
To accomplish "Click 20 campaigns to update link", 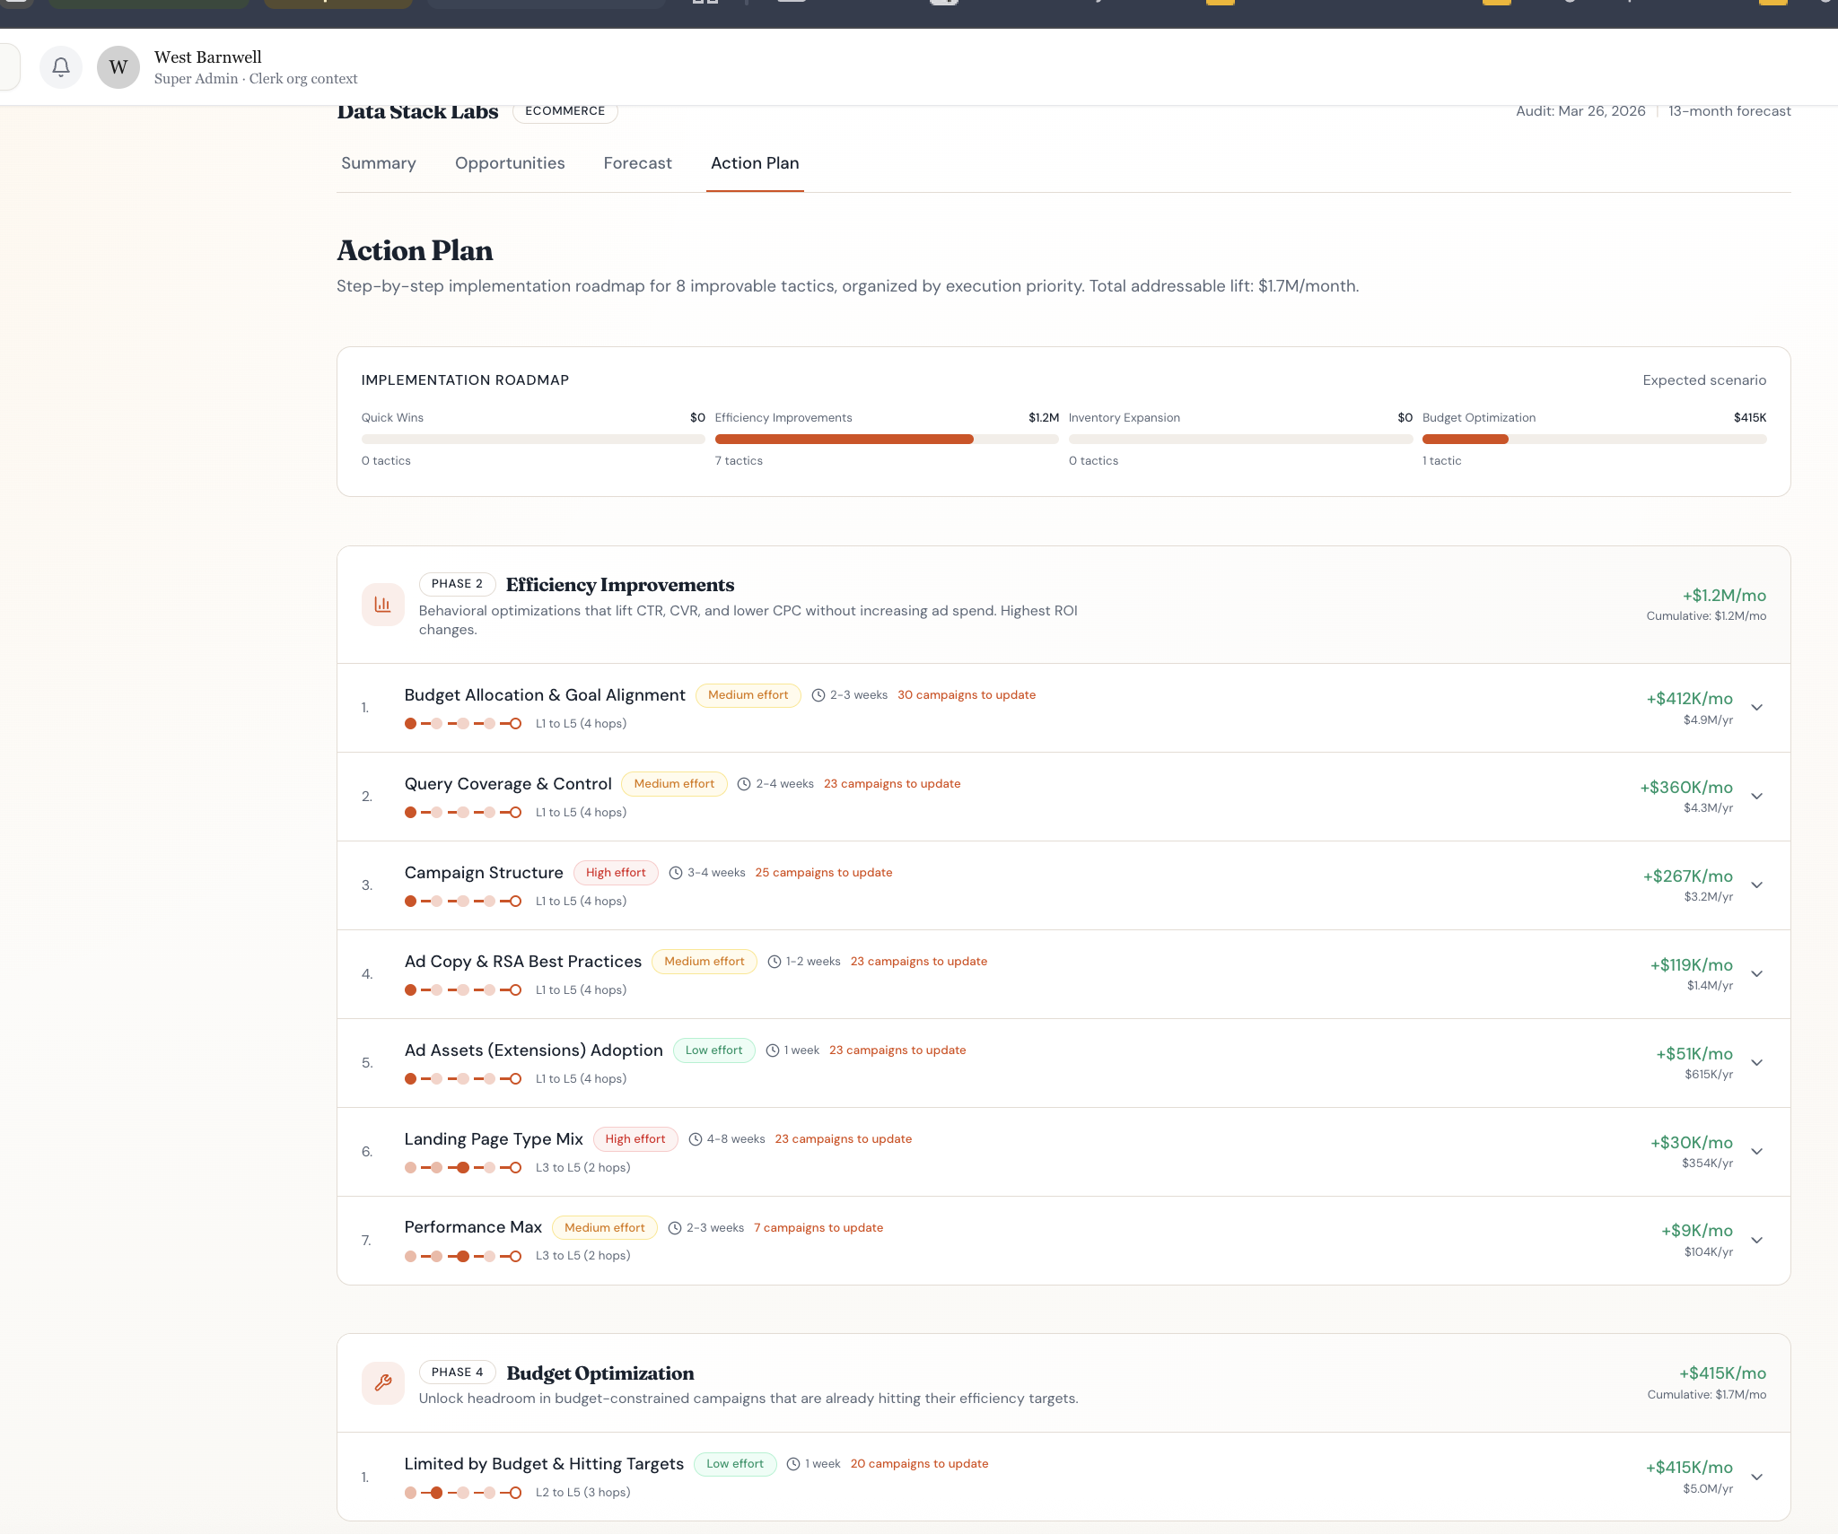I will point(919,1464).
